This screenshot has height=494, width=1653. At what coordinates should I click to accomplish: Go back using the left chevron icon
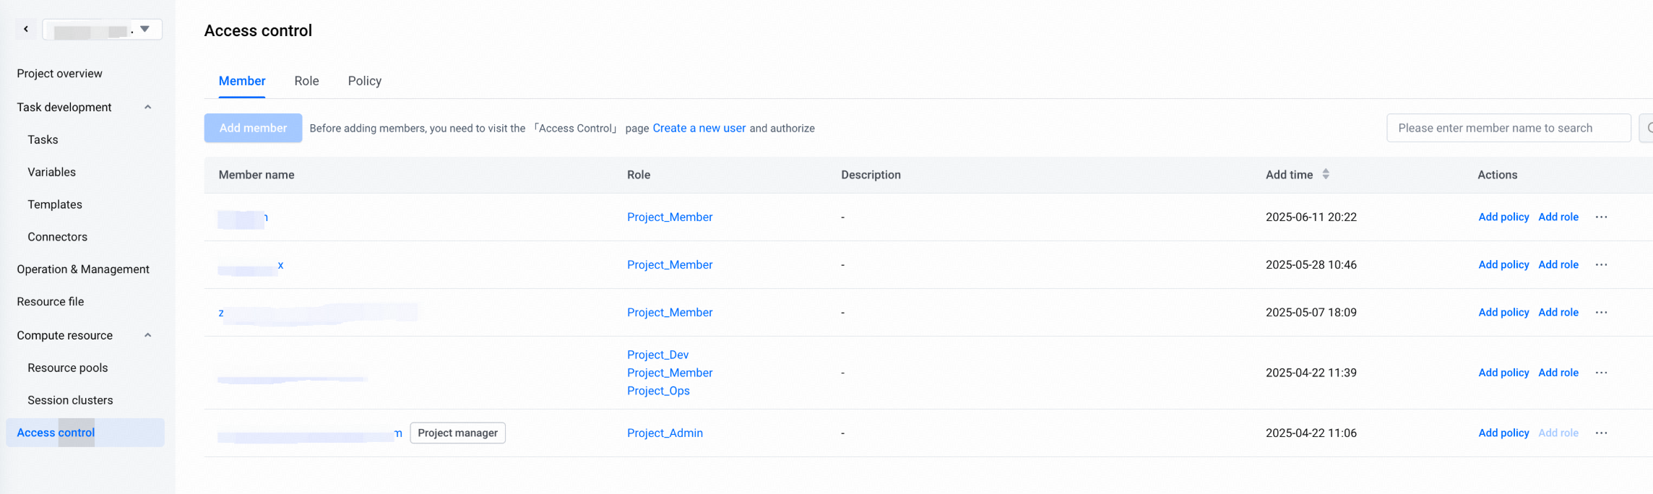[26, 29]
